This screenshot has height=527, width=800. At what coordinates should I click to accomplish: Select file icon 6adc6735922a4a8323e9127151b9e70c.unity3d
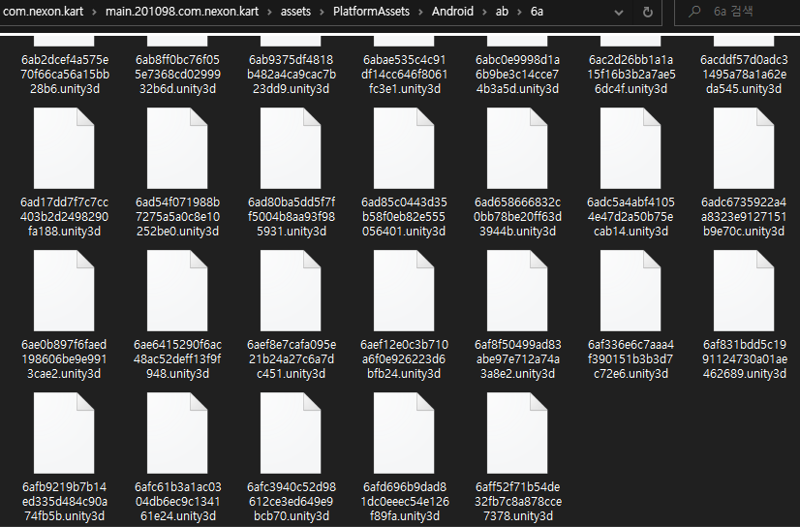point(744,148)
